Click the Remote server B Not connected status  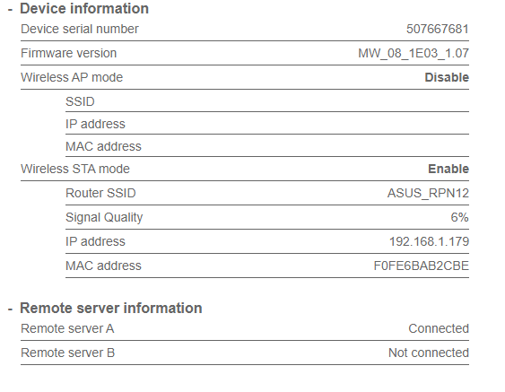(429, 353)
